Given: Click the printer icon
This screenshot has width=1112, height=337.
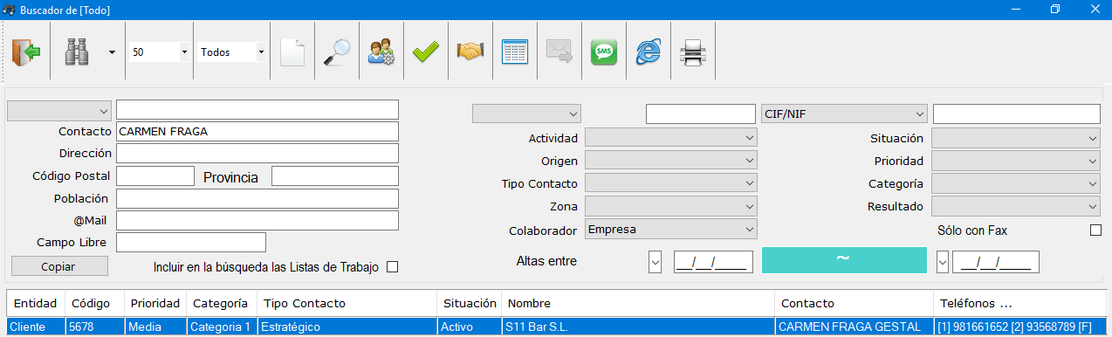Looking at the screenshot, I should click(x=692, y=52).
